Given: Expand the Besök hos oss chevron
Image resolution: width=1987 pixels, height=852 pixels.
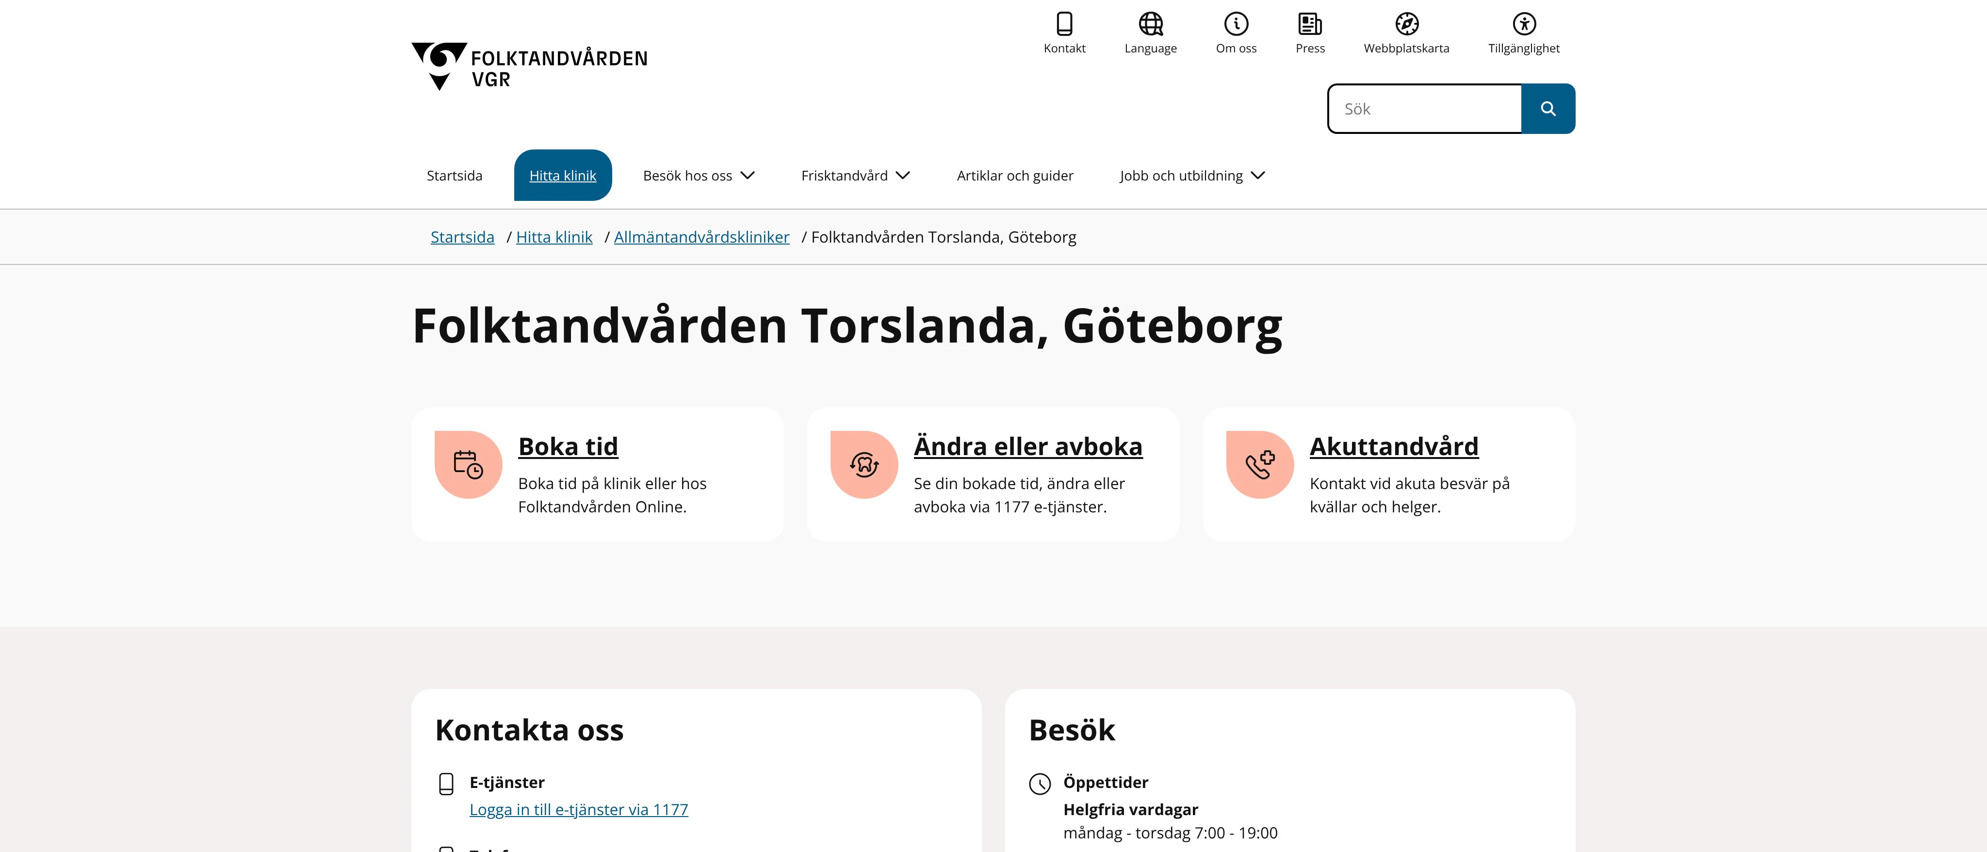Looking at the screenshot, I should pos(748,175).
